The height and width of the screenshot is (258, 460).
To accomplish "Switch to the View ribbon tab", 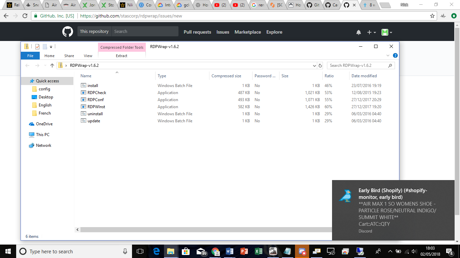I will [88, 56].
